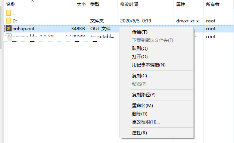Choose 重命名(M) to rename the file
The height and width of the screenshot is (143, 234).
[x=142, y=106]
